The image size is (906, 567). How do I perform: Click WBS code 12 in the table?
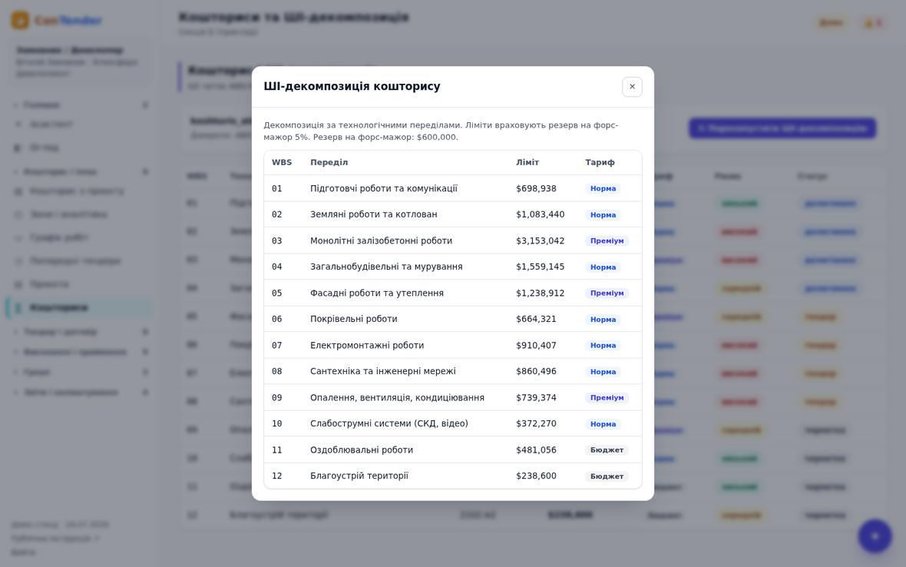coord(276,476)
